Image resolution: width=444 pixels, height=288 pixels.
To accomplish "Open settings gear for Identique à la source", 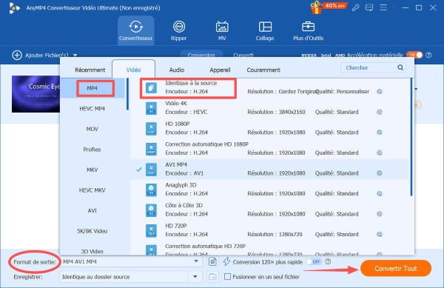I will coord(380,92).
